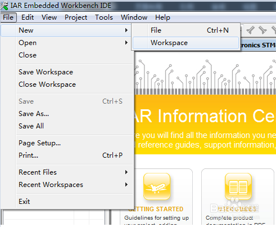276x227 pixels.
Task: Expand the Recent Workspaces arrow
Action: pos(126,185)
